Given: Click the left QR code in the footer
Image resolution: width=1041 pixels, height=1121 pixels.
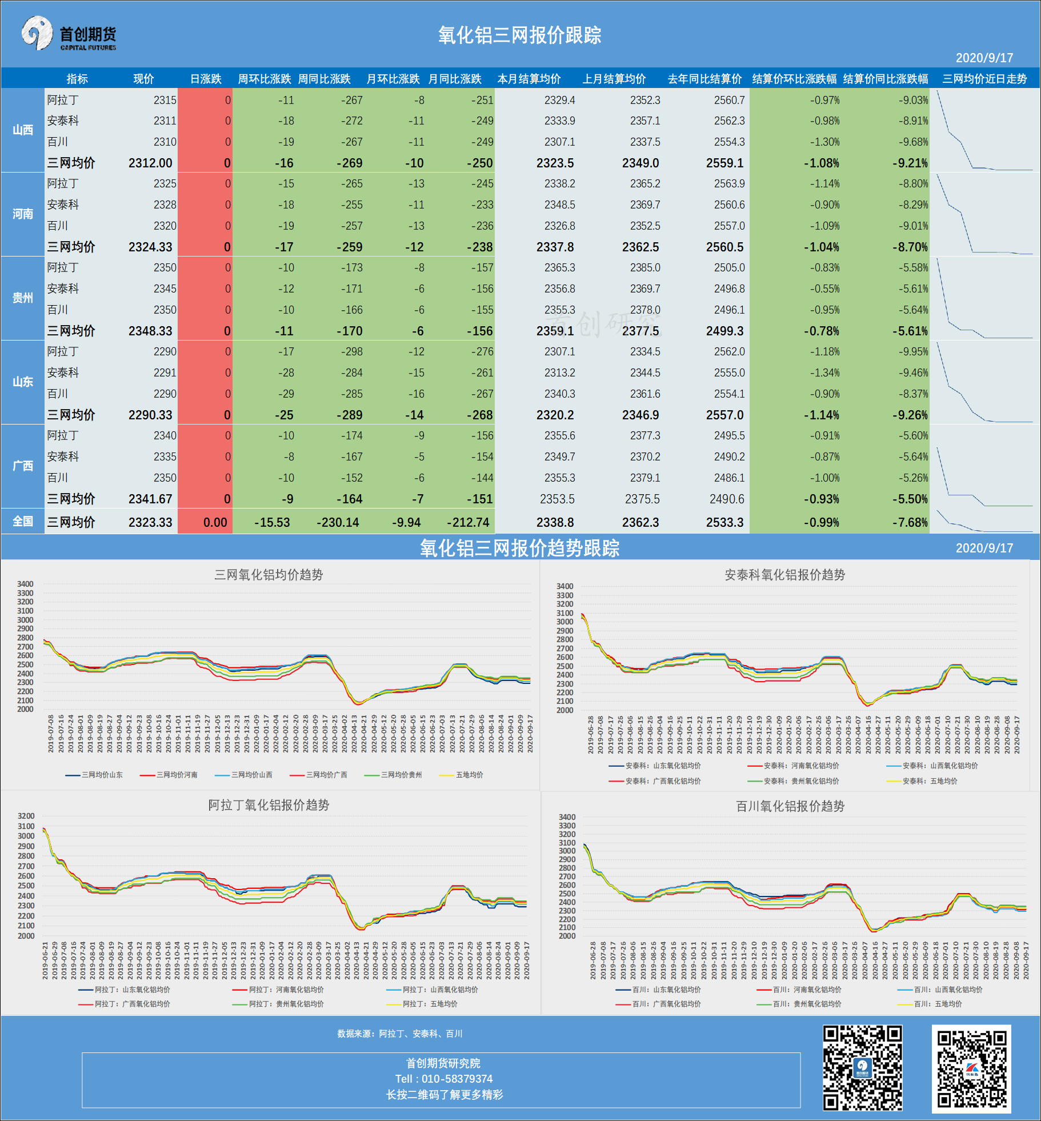Looking at the screenshot, I should click(862, 1067).
